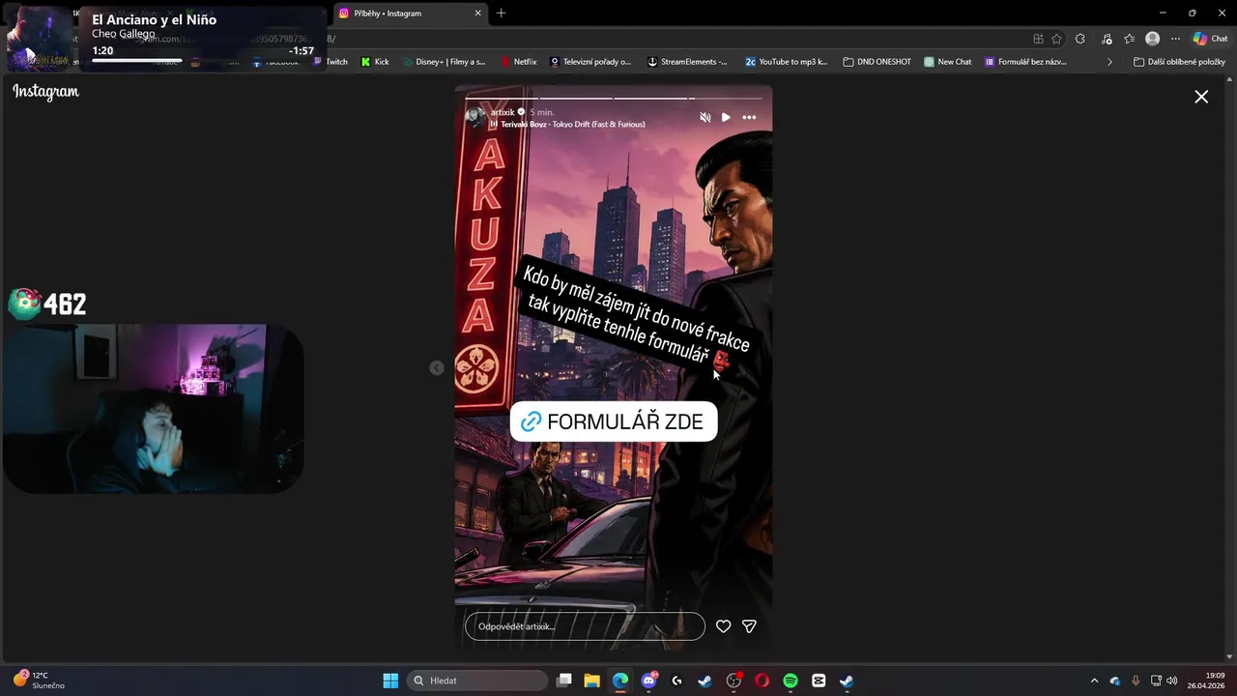The width and height of the screenshot is (1237, 696).
Task: Open the Edge settings and more menu
Action: 1175,39
